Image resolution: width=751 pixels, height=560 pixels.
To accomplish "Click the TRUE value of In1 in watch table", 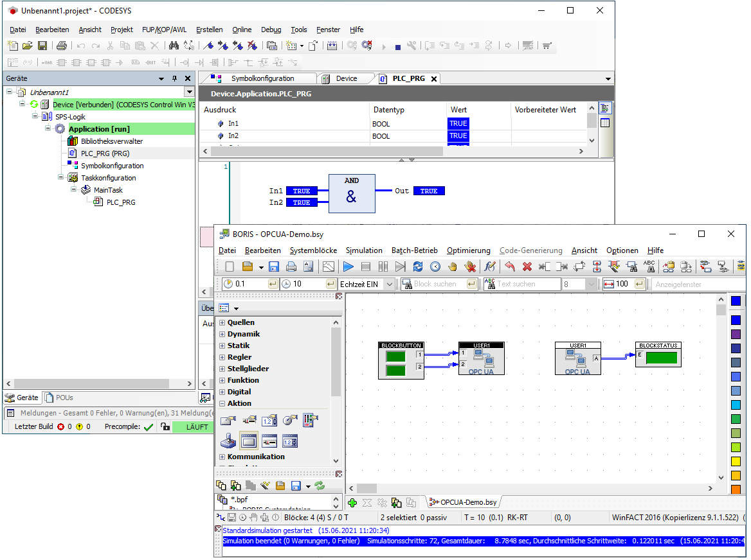I will 458,123.
